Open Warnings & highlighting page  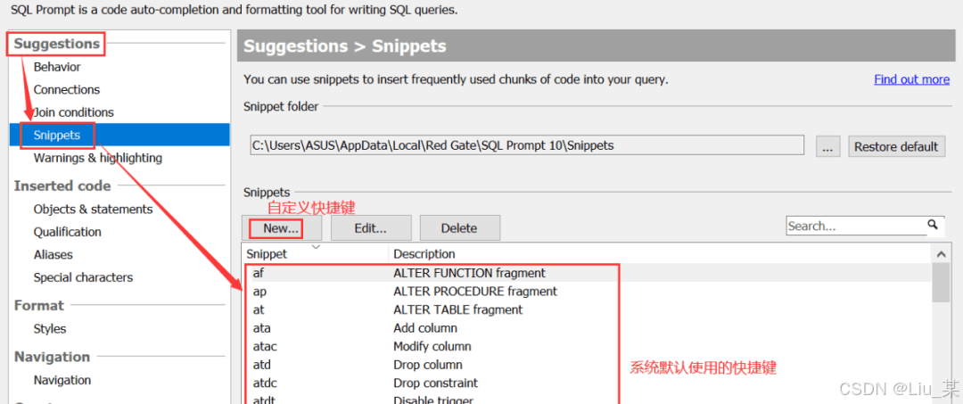pos(98,158)
